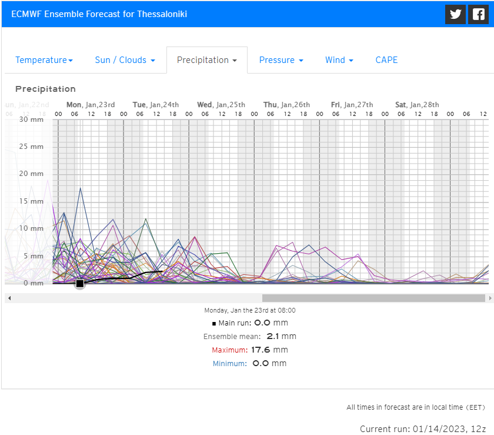Open the Temperature dropdown tab
The width and height of the screenshot is (494, 435).
[44, 60]
